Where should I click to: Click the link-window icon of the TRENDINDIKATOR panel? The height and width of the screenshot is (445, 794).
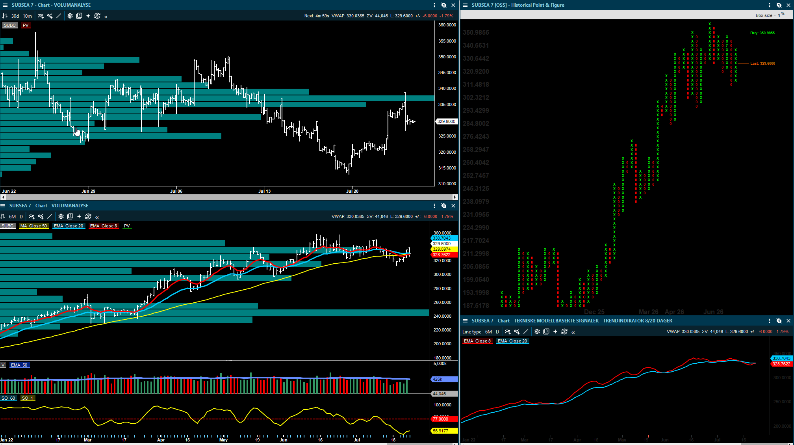coord(779,321)
